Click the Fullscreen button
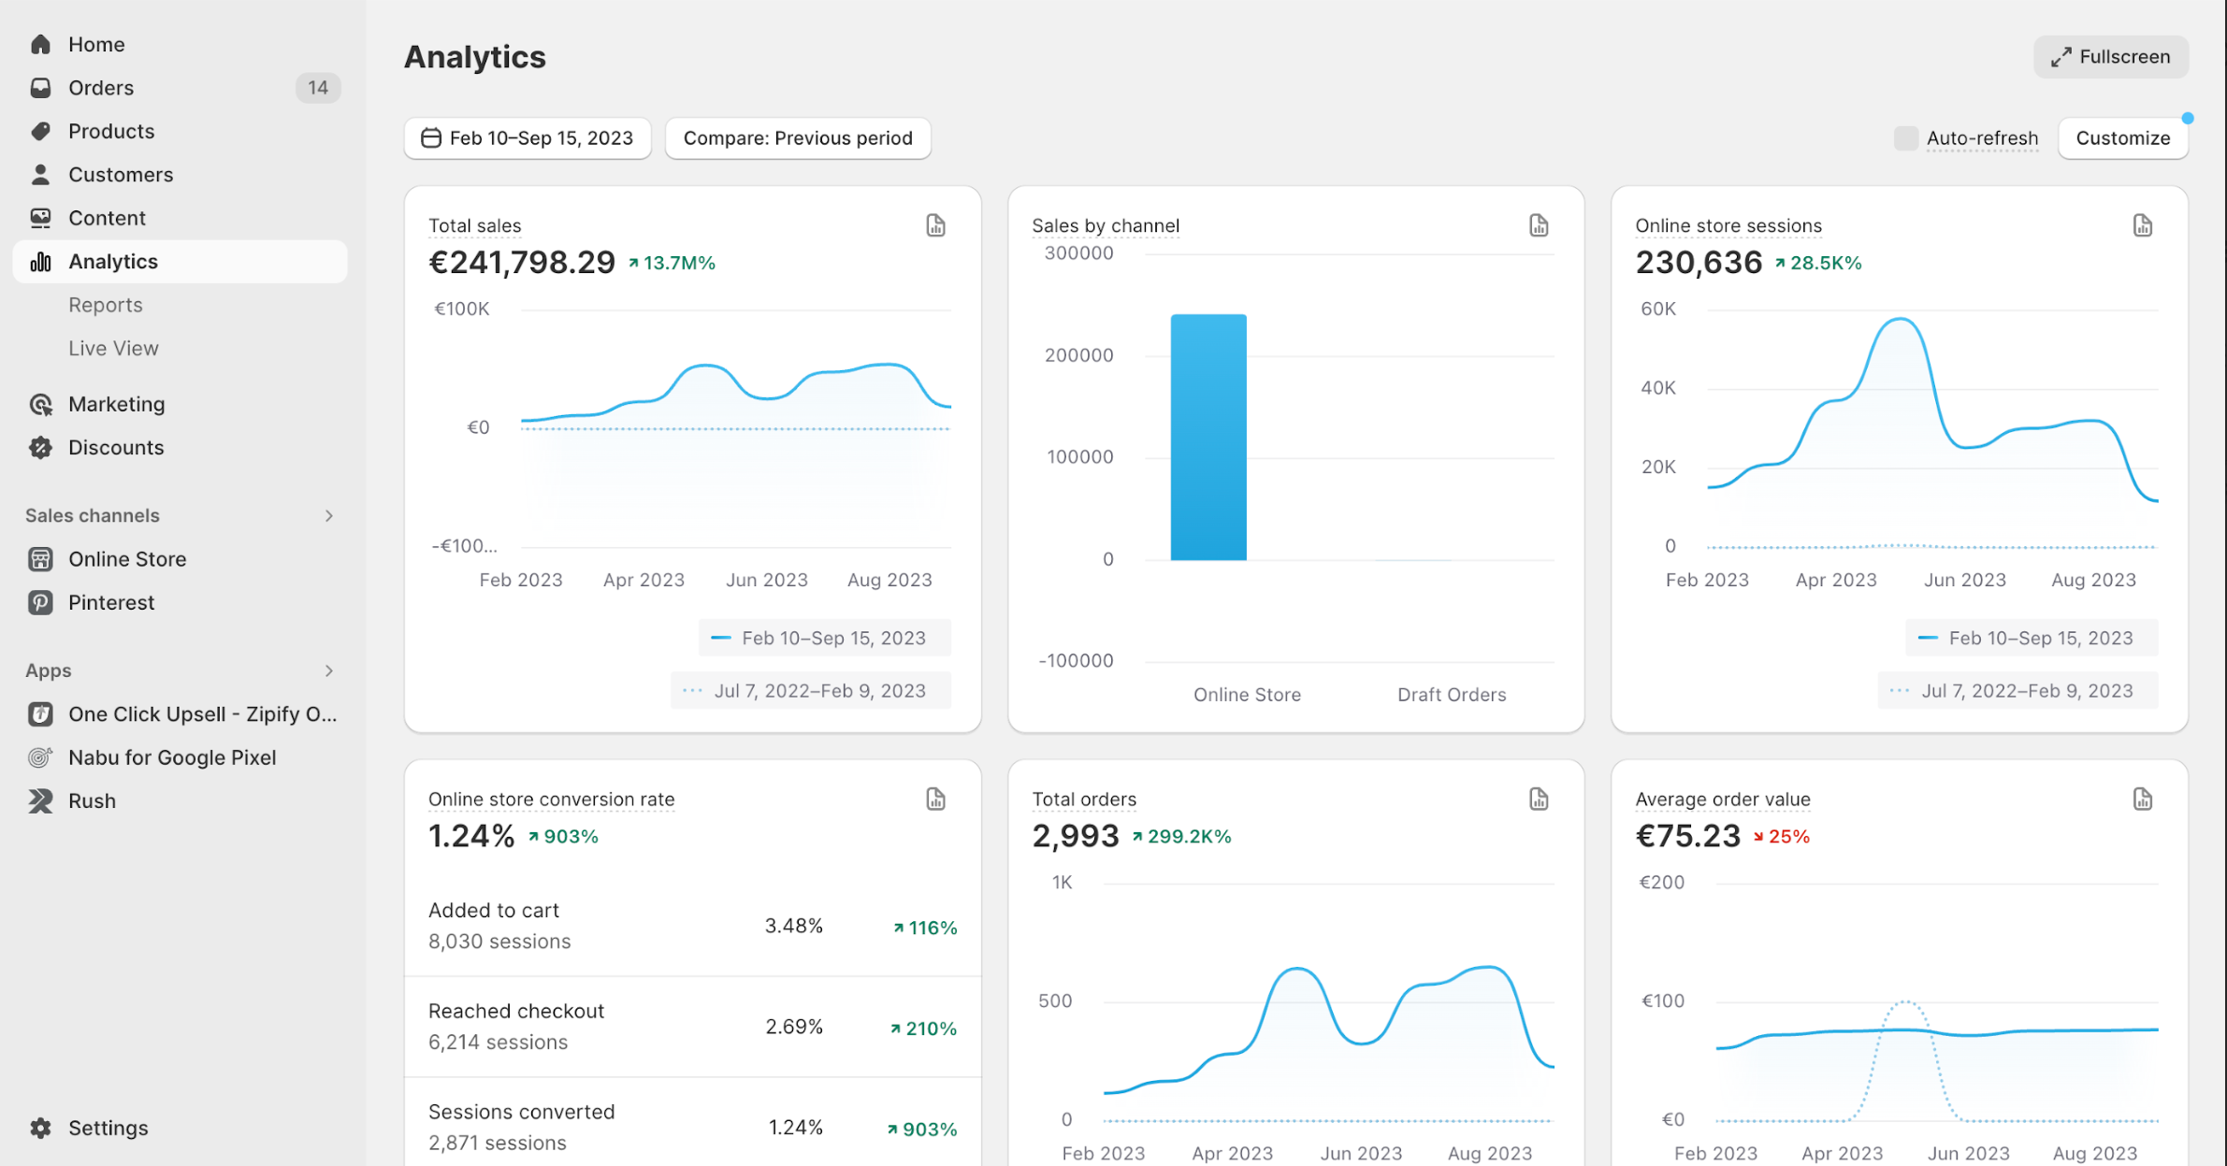The image size is (2227, 1166). (2110, 57)
